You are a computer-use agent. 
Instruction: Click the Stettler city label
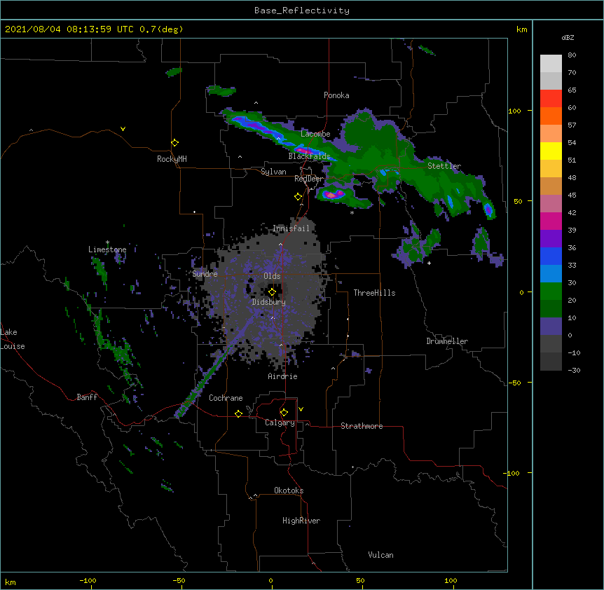[x=444, y=166]
